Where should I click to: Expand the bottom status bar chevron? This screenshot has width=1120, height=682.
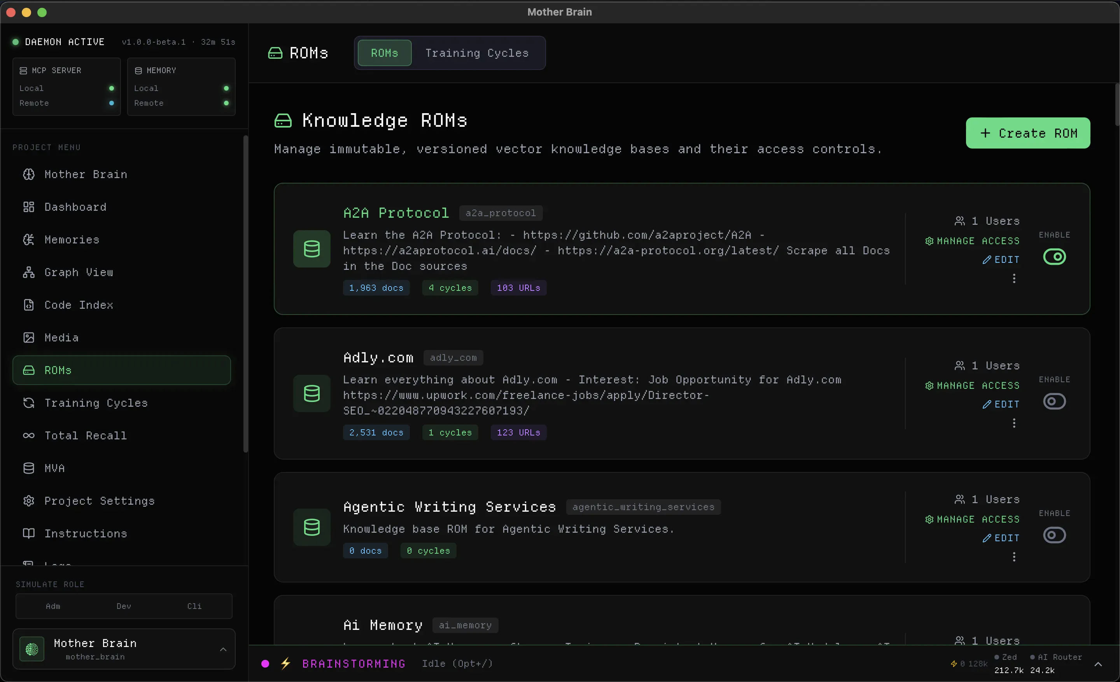tap(1098, 664)
